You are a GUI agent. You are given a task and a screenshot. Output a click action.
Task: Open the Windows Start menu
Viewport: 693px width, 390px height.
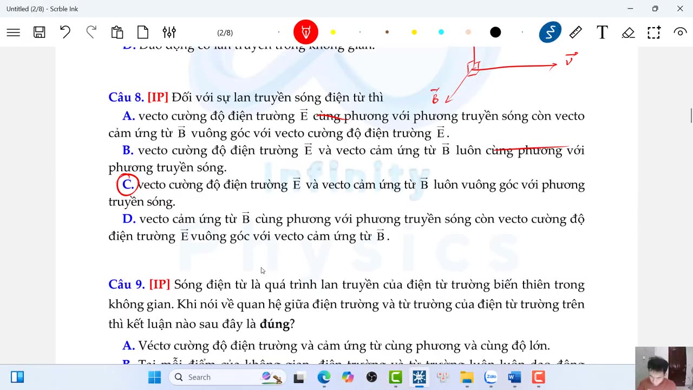[154, 377]
